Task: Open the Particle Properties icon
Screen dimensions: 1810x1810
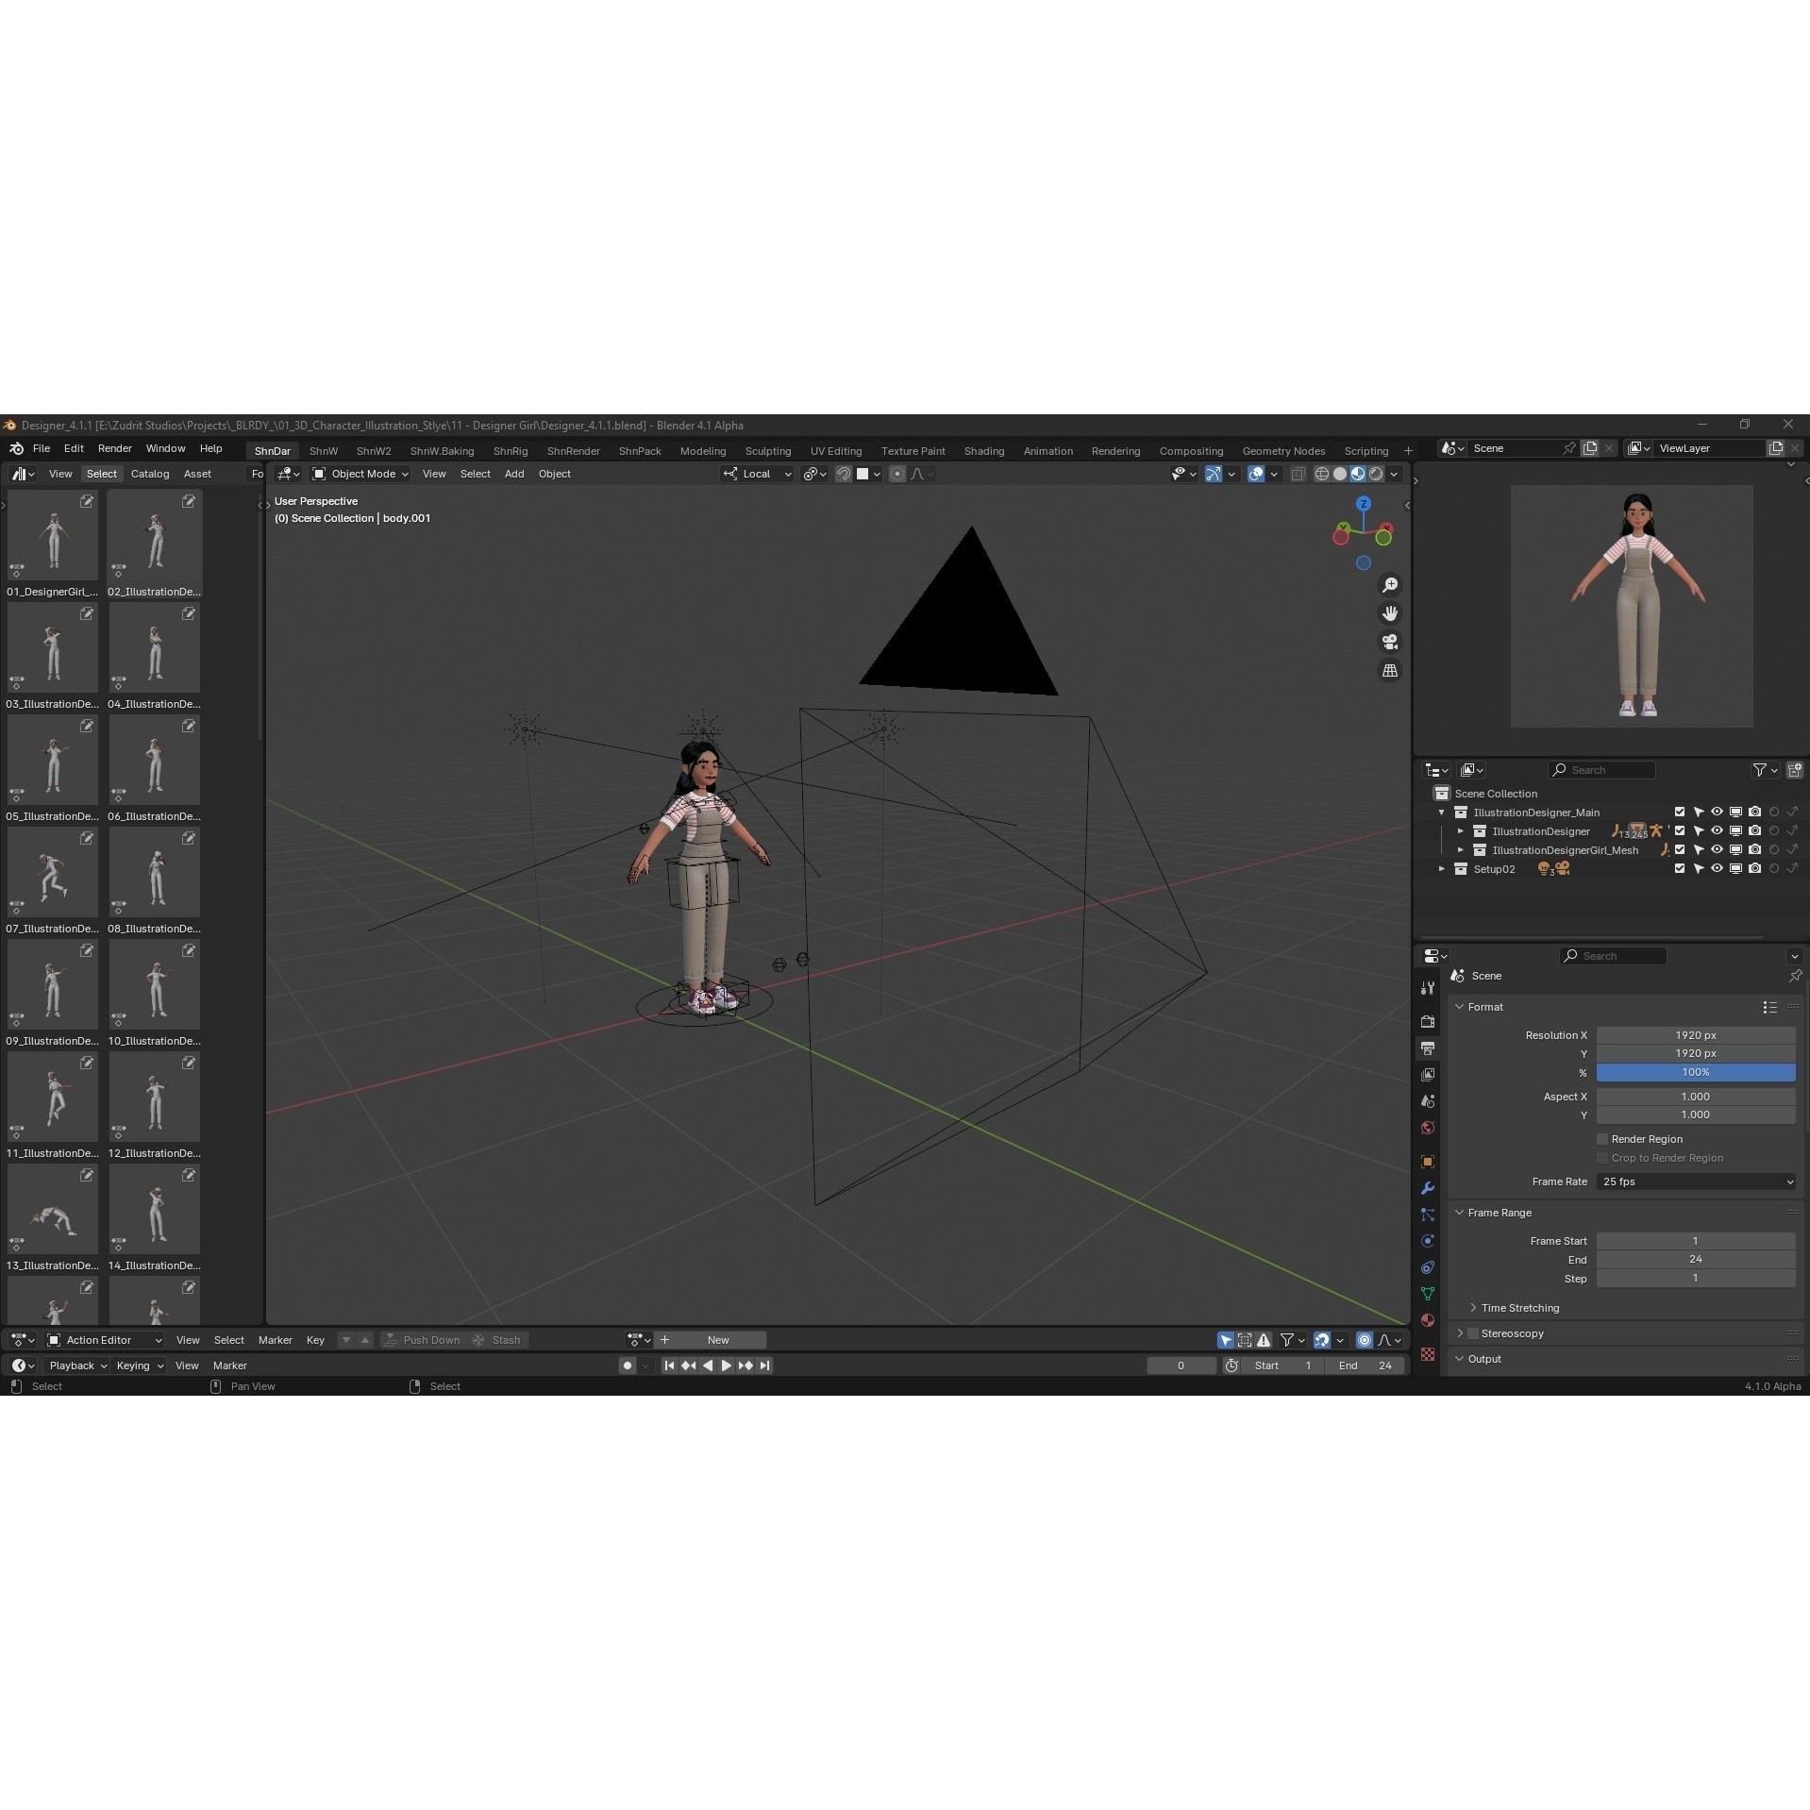Action: [x=1427, y=1213]
